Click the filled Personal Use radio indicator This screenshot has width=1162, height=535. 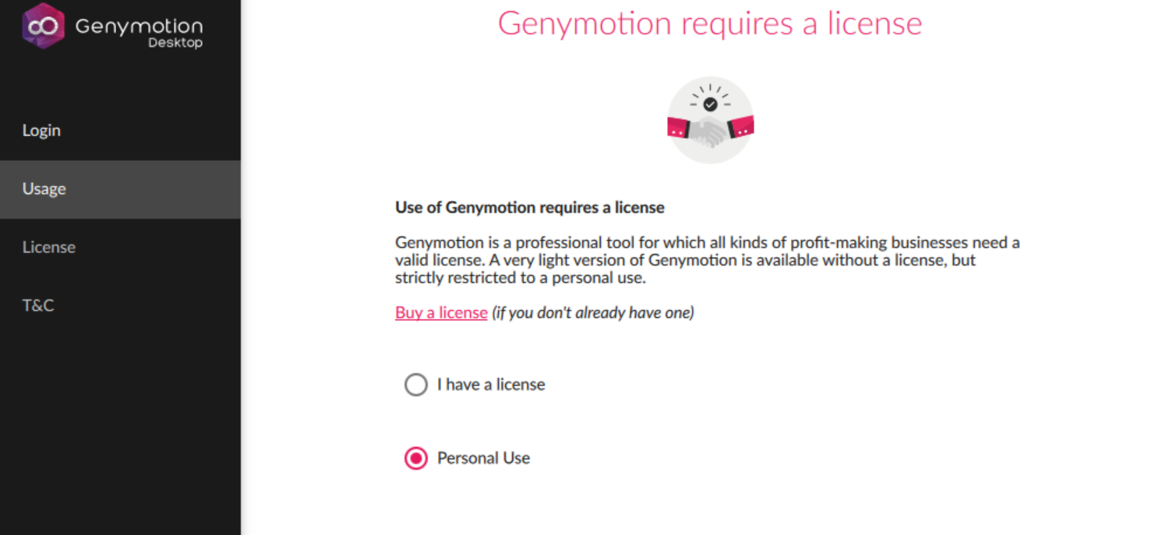click(x=416, y=458)
